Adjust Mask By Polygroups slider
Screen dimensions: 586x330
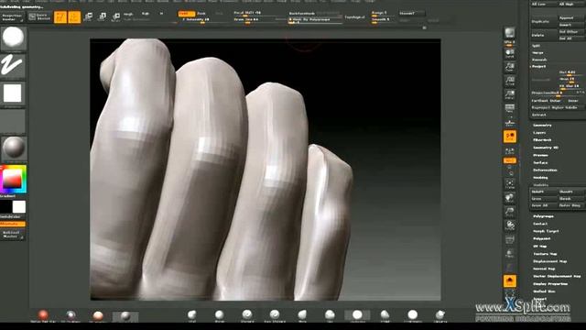coord(315,20)
